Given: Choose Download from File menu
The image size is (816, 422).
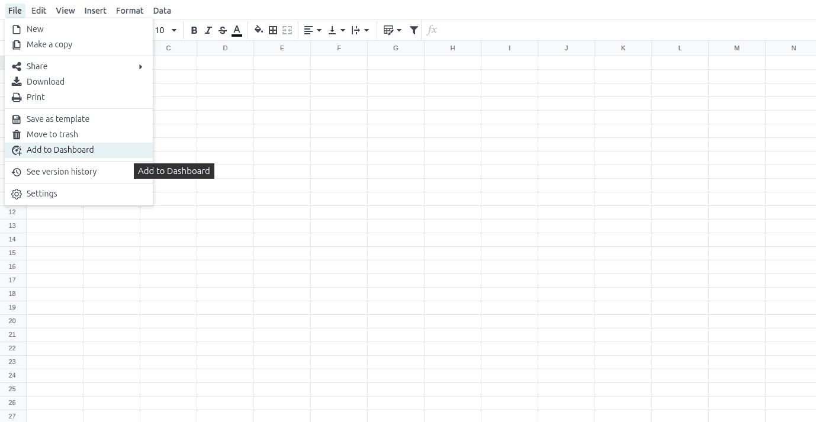Looking at the screenshot, I should point(79,82).
